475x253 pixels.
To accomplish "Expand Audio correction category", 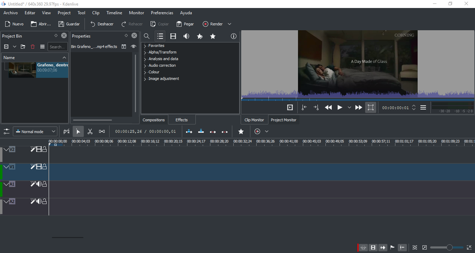I will tap(145, 66).
